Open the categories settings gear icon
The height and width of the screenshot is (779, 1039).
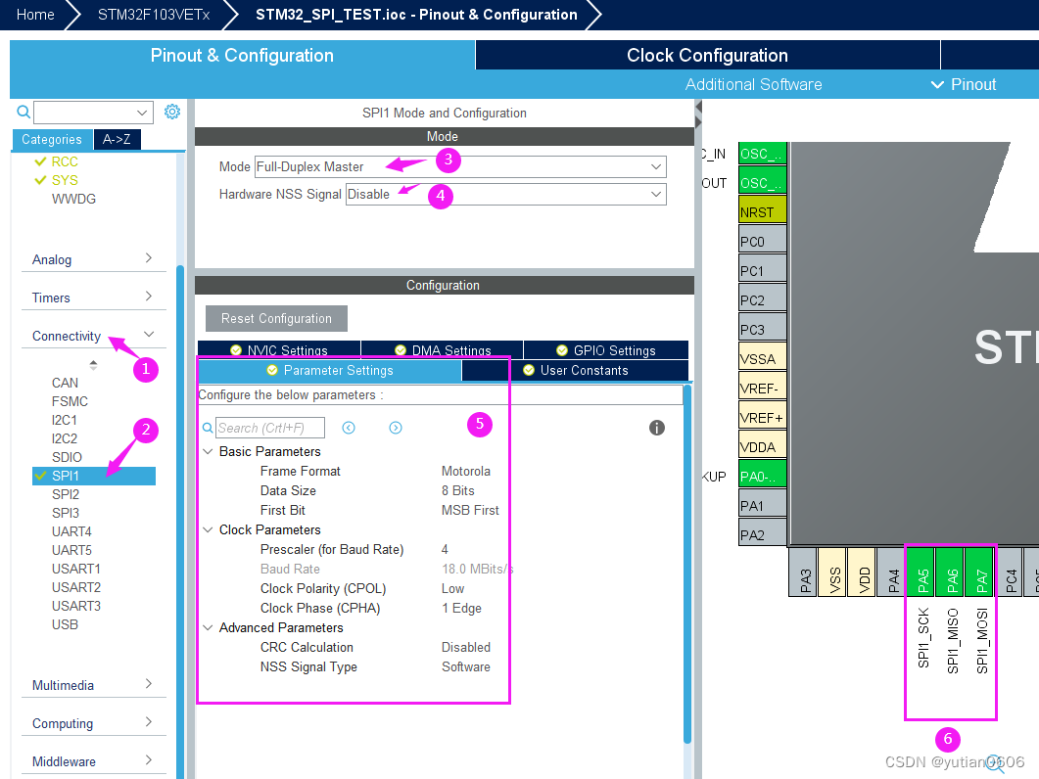pos(172,112)
